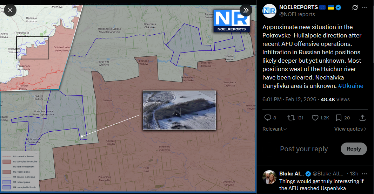The height and width of the screenshot is (194, 374).
Task: Open more options on Blake Al... reply
Action: click(364, 174)
